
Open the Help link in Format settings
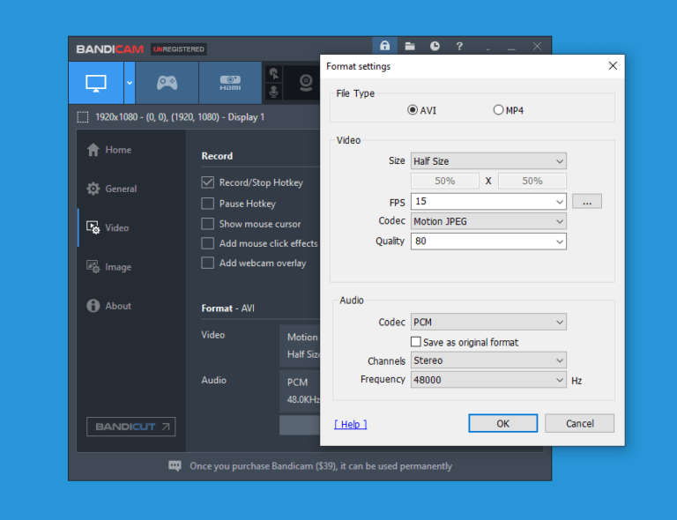point(351,424)
